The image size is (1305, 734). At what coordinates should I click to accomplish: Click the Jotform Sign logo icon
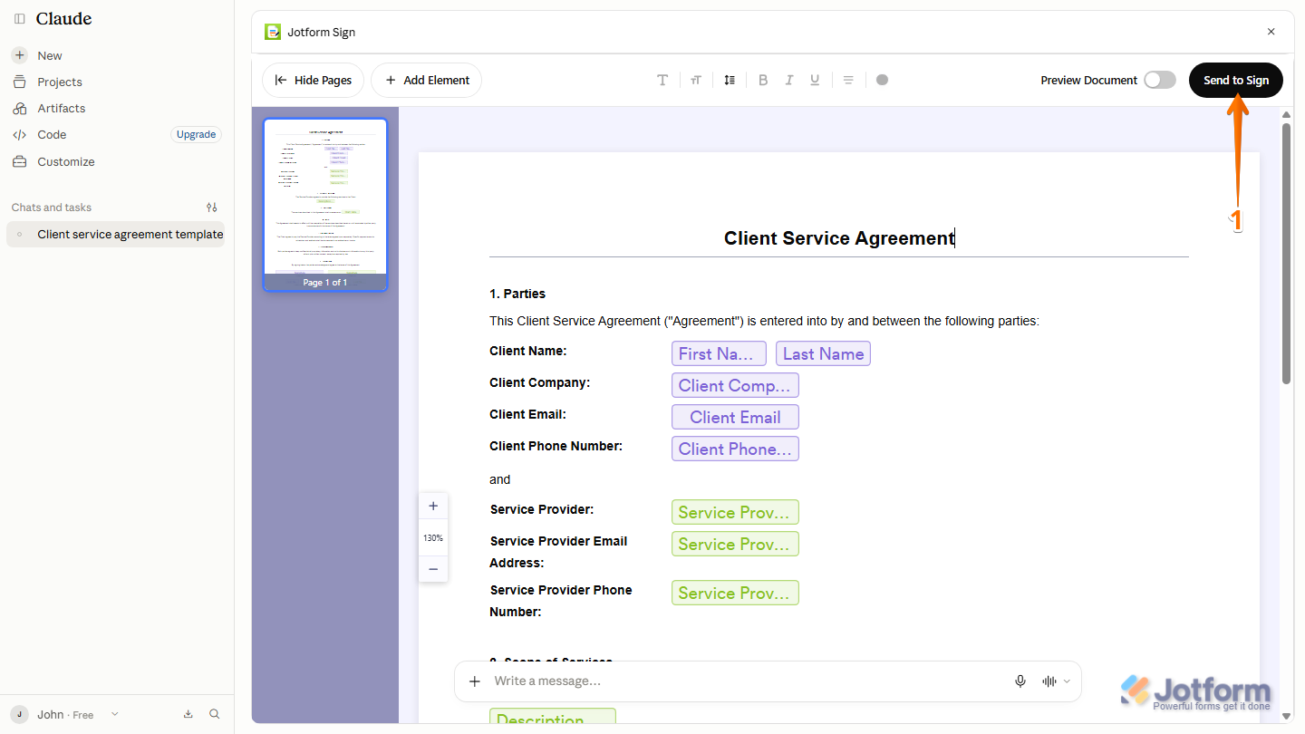(273, 32)
